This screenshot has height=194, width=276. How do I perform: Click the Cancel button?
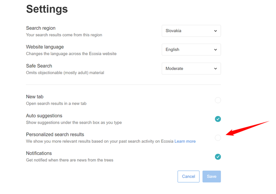188,176
